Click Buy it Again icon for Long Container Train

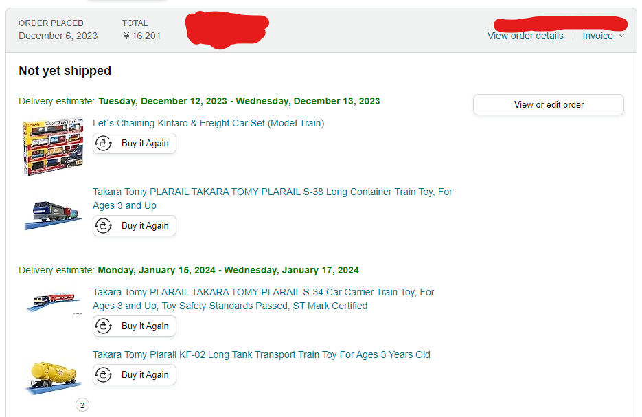(104, 226)
